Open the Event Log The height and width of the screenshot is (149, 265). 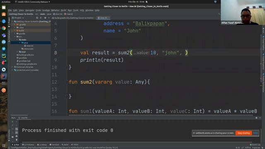pos(255,145)
